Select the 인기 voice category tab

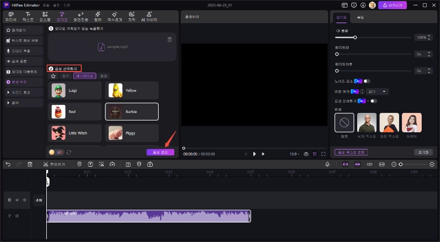point(66,76)
